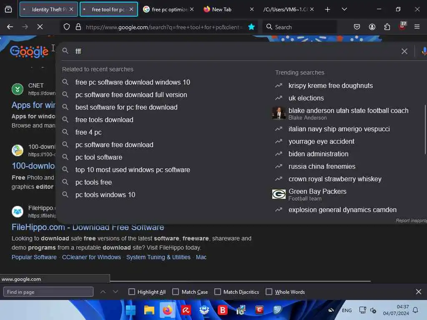Find next match arrow
This screenshot has height=320, width=427.
[116, 292]
